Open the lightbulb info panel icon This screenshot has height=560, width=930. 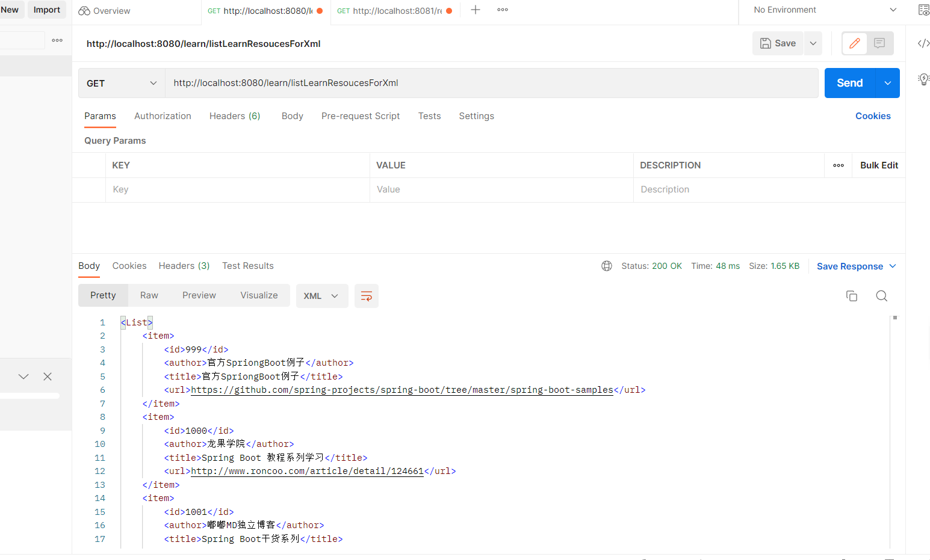coord(923,79)
